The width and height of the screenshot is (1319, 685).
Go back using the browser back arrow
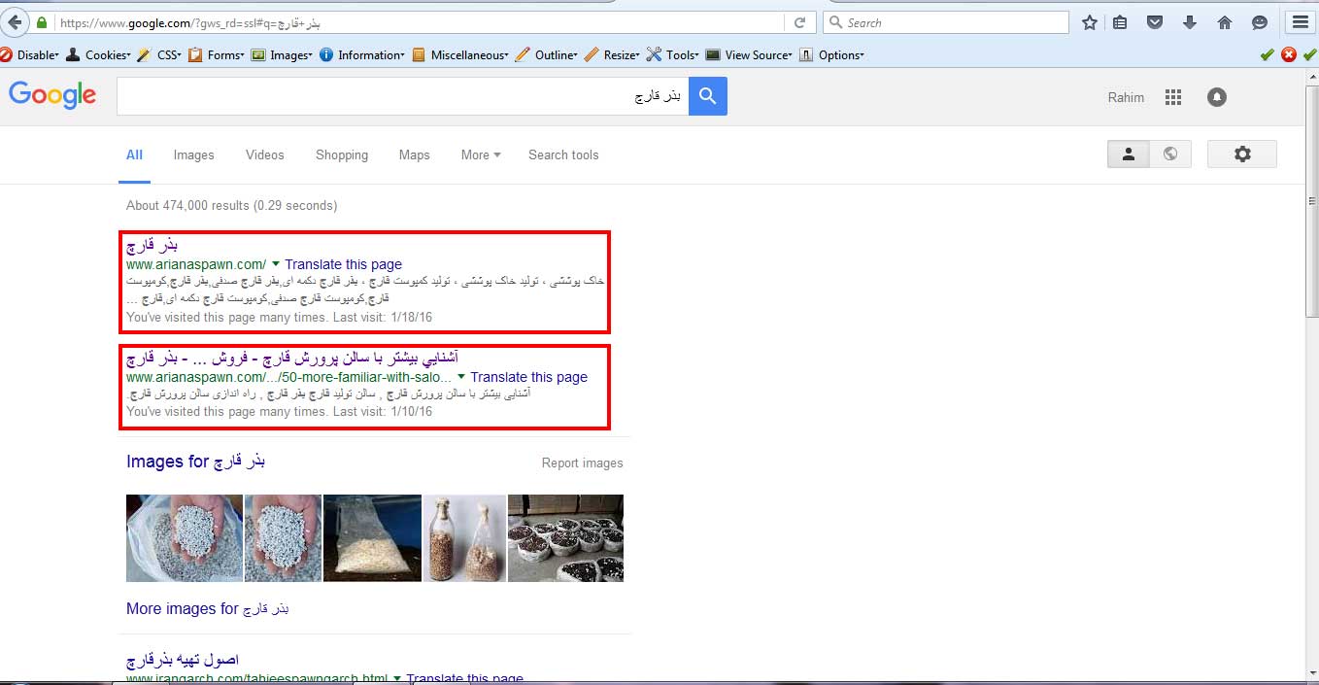(x=15, y=22)
